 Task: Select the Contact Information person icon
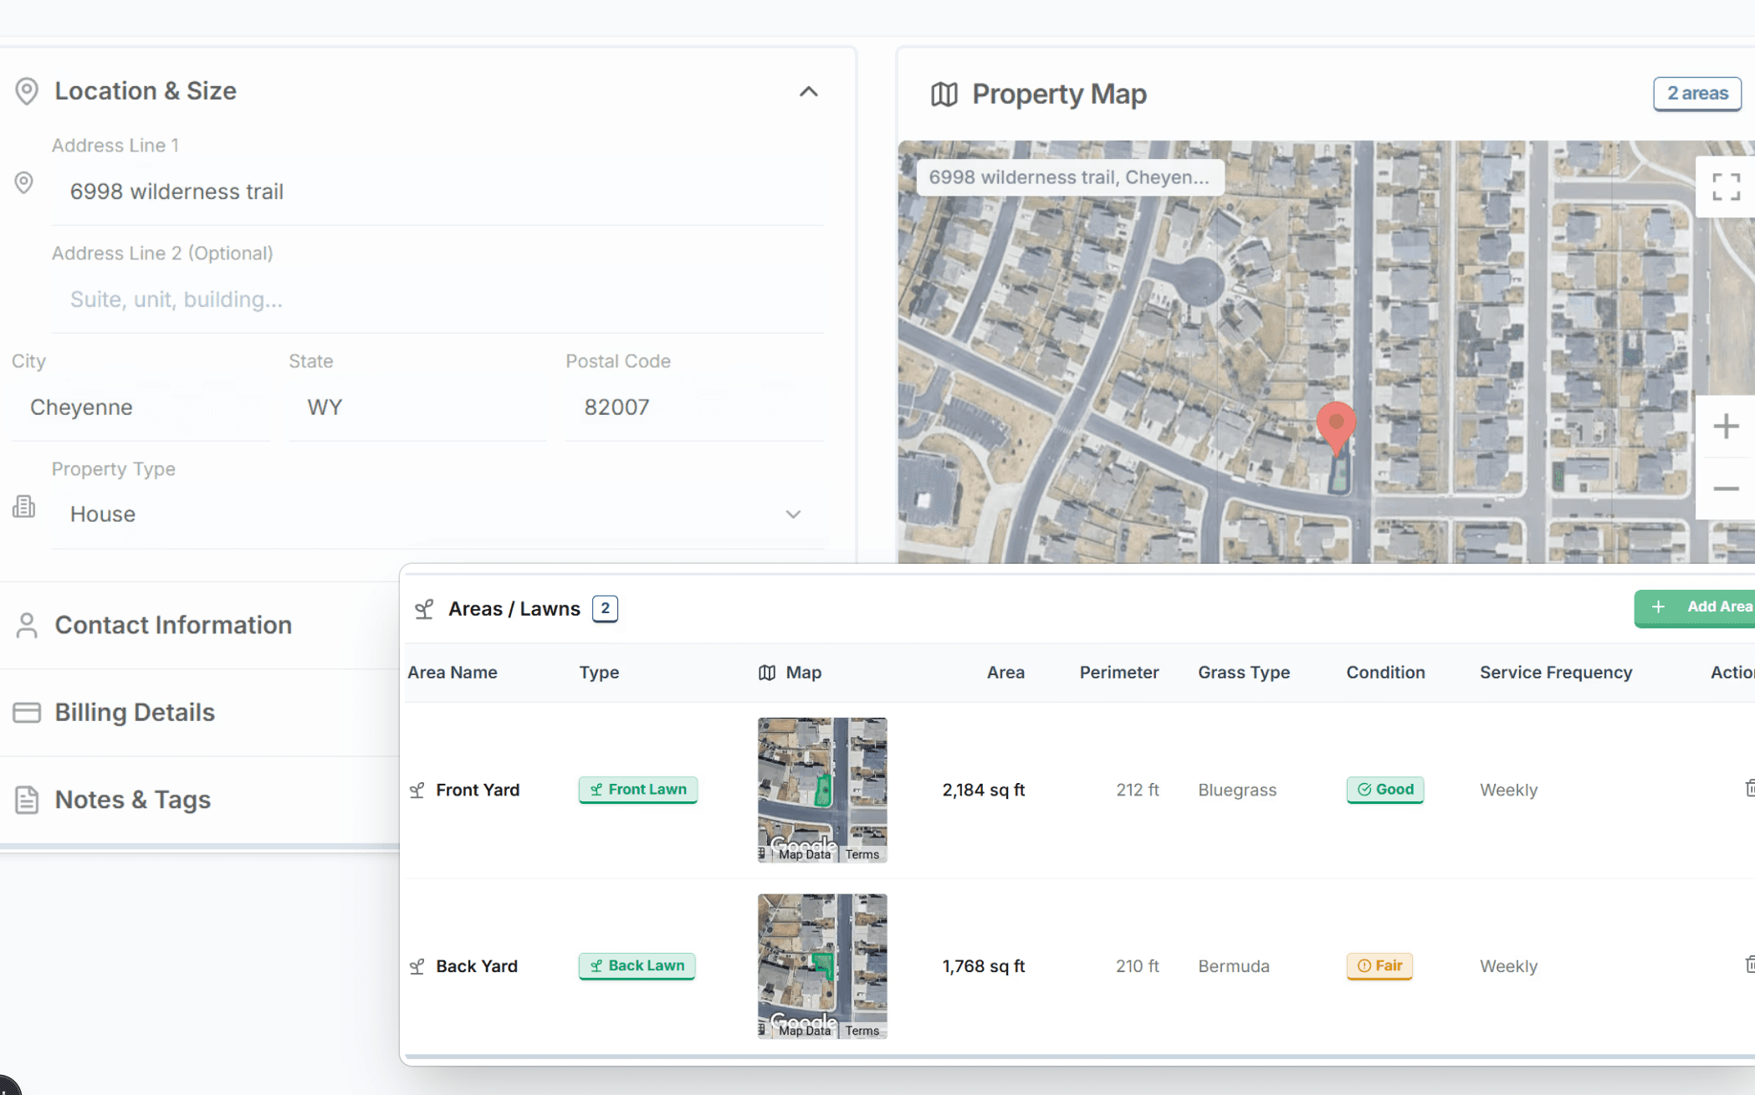click(26, 625)
